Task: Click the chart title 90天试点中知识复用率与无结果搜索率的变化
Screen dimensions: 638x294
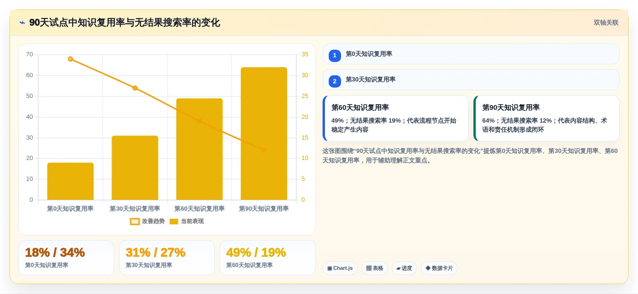Action: 125,23
